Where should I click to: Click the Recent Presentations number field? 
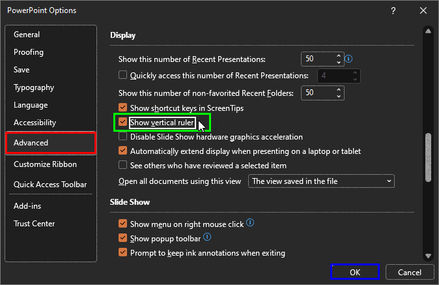click(319, 59)
